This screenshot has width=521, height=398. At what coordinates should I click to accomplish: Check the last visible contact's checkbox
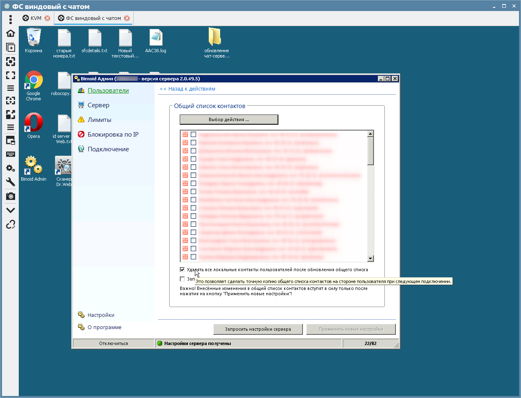coord(194,256)
